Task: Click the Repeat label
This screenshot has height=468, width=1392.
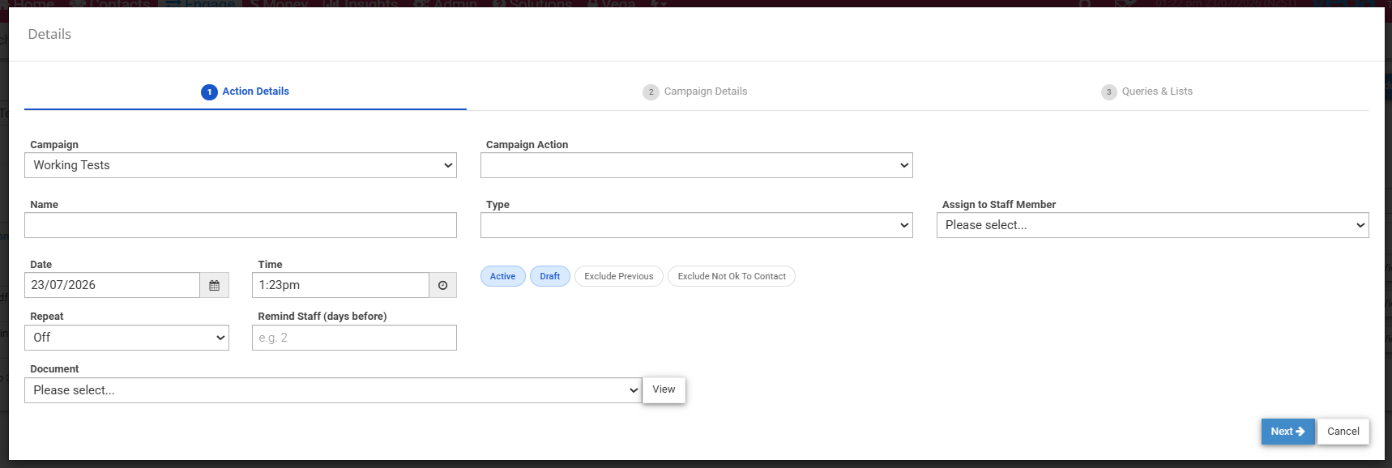Action: pyautogui.click(x=46, y=317)
